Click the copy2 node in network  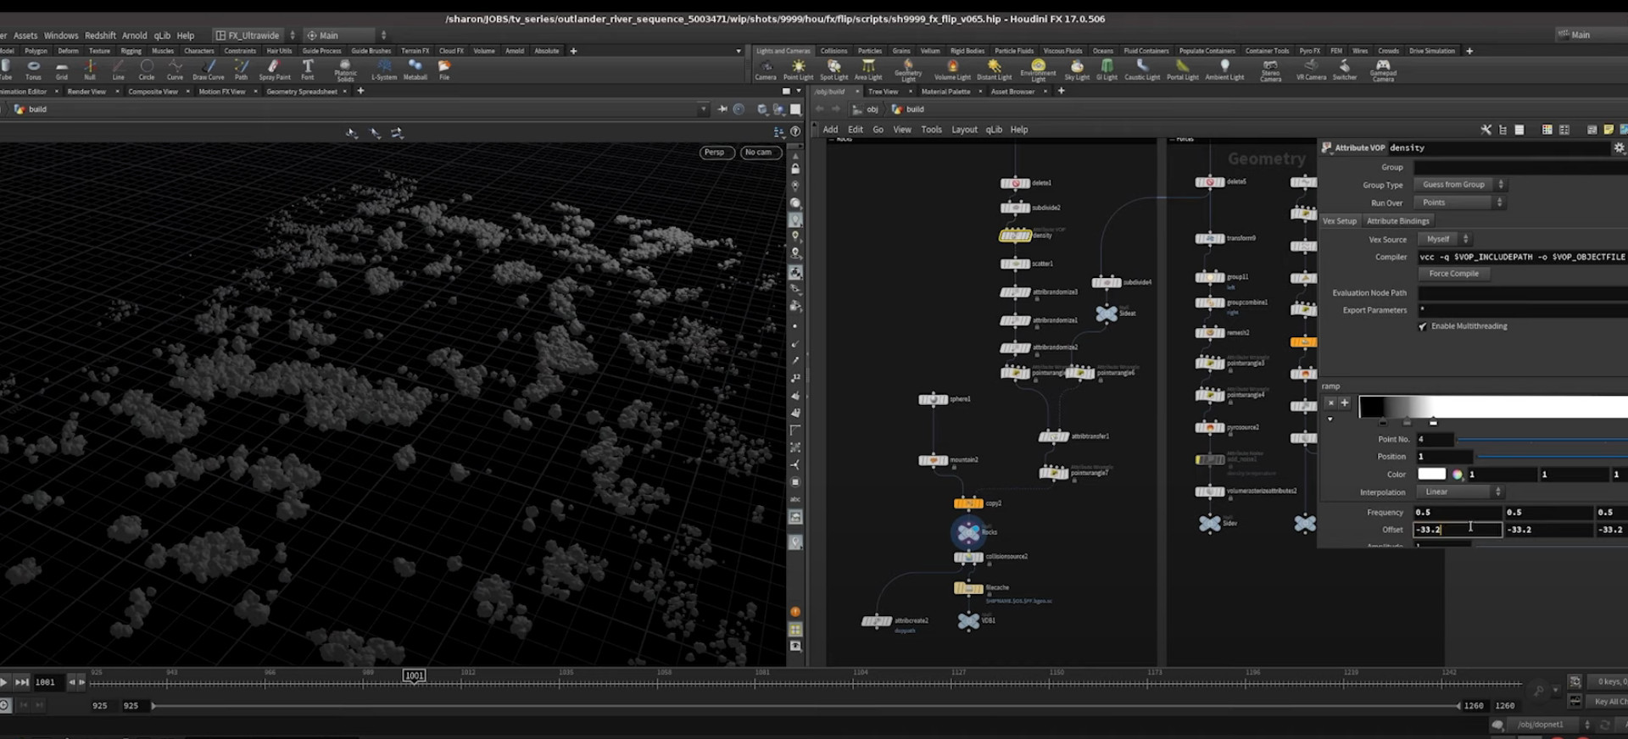pos(968,503)
